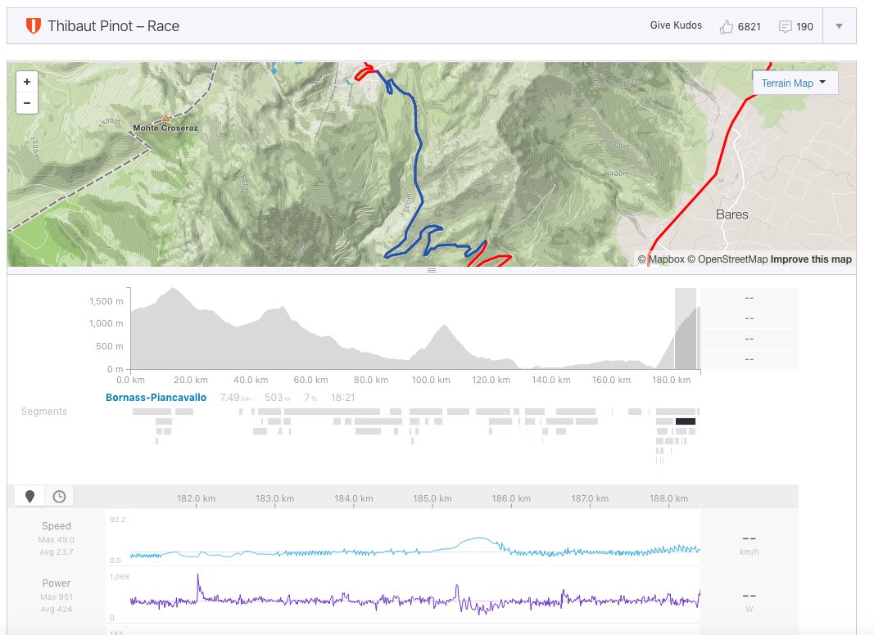Click the Bares town label on map

click(x=731, y=214)
